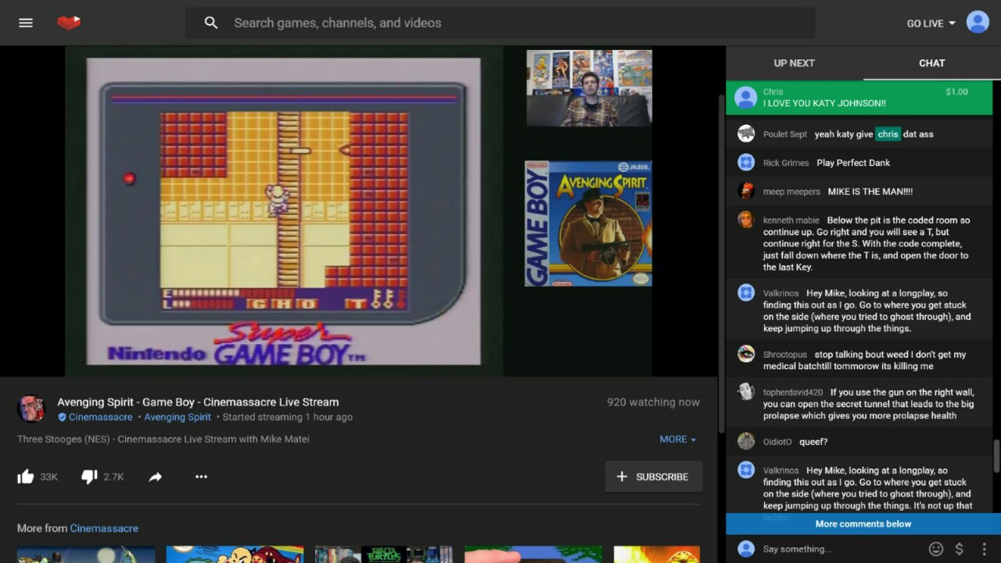This screenshot has height=563, width=1001.
Task: Click topherdavid420's chat avatar
Action: coord(746,392)
